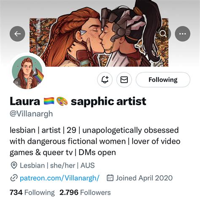The image size is (200, 199).
Task: Click the rainbow flag emoji in name
Action: 49,101
